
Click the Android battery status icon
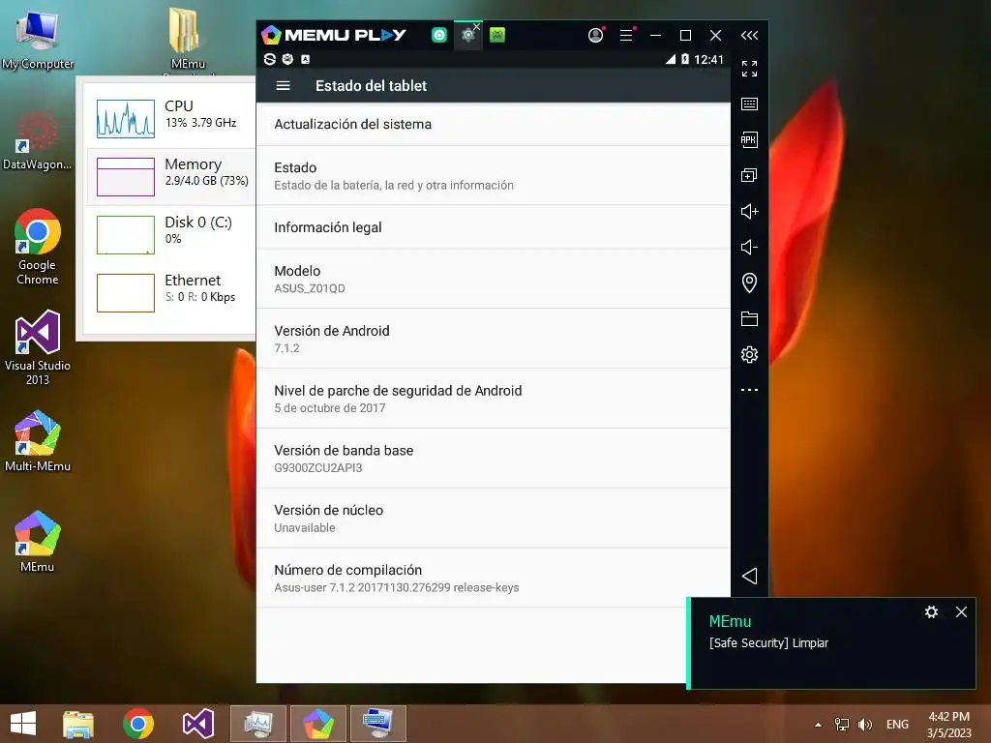[x=684, y=59]
